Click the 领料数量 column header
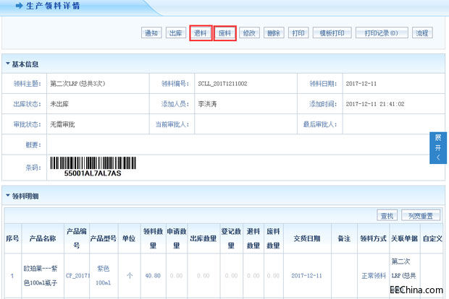The height and width of the screenshot is (299, 449). (154, 238)
